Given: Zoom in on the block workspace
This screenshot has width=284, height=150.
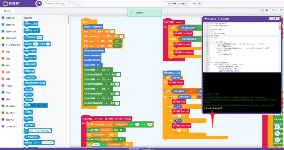Looking at the screenshot, I should point(277,127).
